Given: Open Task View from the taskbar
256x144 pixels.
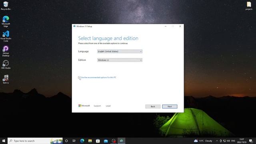Looking at the screenshot, I should point(74,141).
